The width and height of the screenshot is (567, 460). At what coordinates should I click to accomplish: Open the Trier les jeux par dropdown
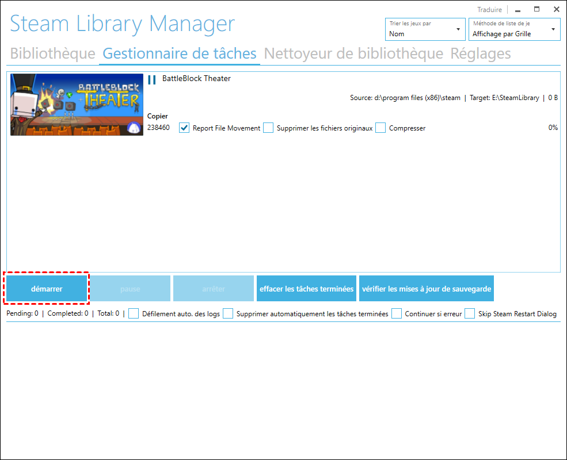(x=425, y=29)
